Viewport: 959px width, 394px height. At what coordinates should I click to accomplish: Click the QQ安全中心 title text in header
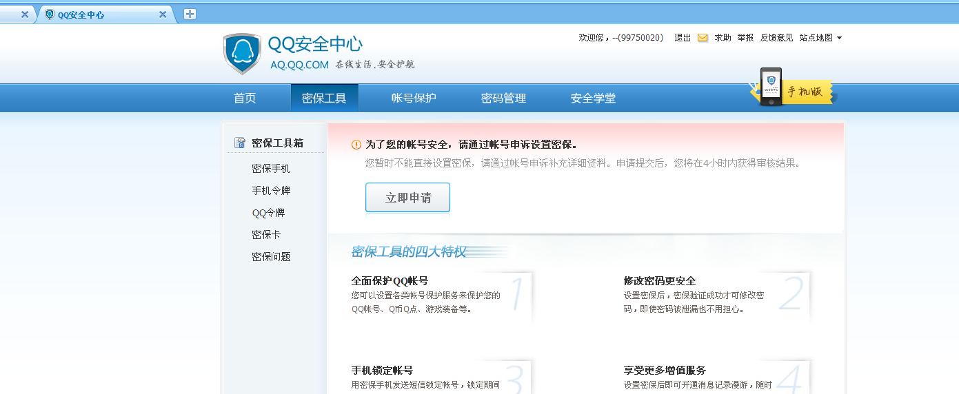tap(315, 44)
